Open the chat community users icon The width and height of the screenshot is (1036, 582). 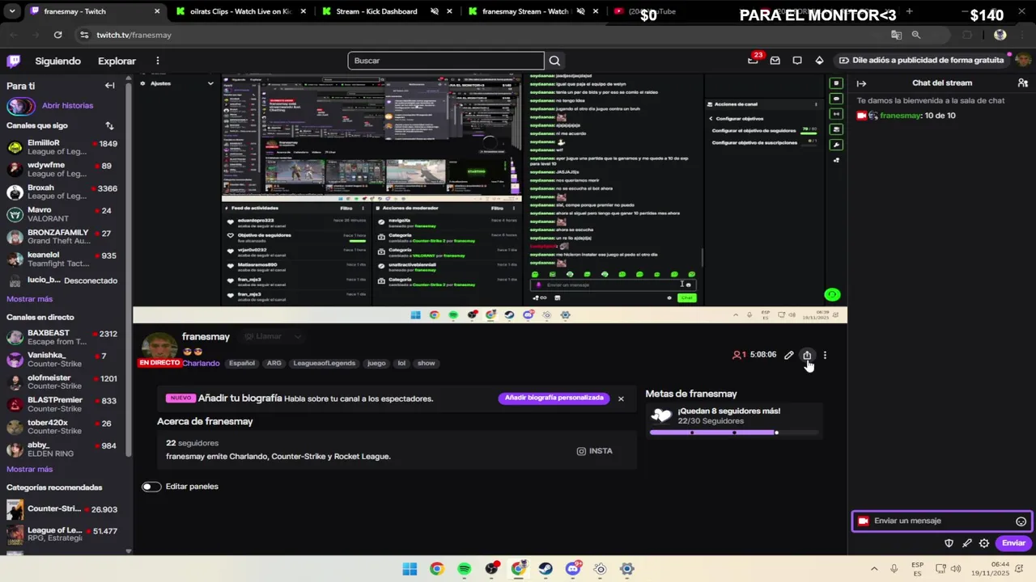[x=1023, y=83]
